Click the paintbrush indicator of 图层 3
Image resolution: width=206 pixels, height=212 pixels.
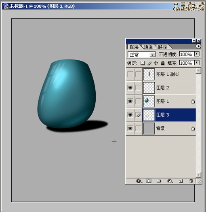point(138,115)
